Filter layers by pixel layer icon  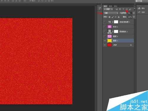click(117, 9)
